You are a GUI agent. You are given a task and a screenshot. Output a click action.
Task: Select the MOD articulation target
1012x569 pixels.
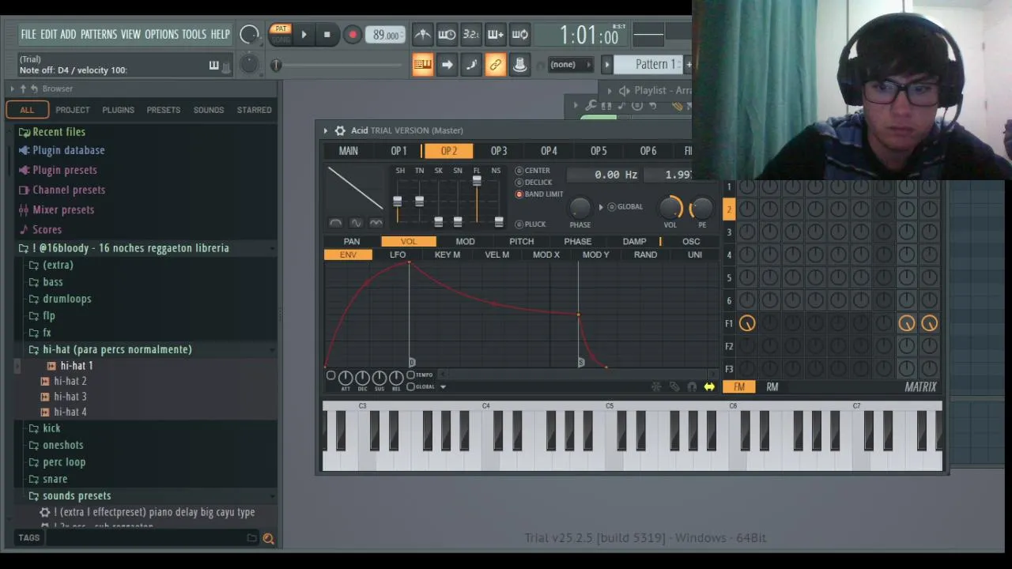coord(465,242)
